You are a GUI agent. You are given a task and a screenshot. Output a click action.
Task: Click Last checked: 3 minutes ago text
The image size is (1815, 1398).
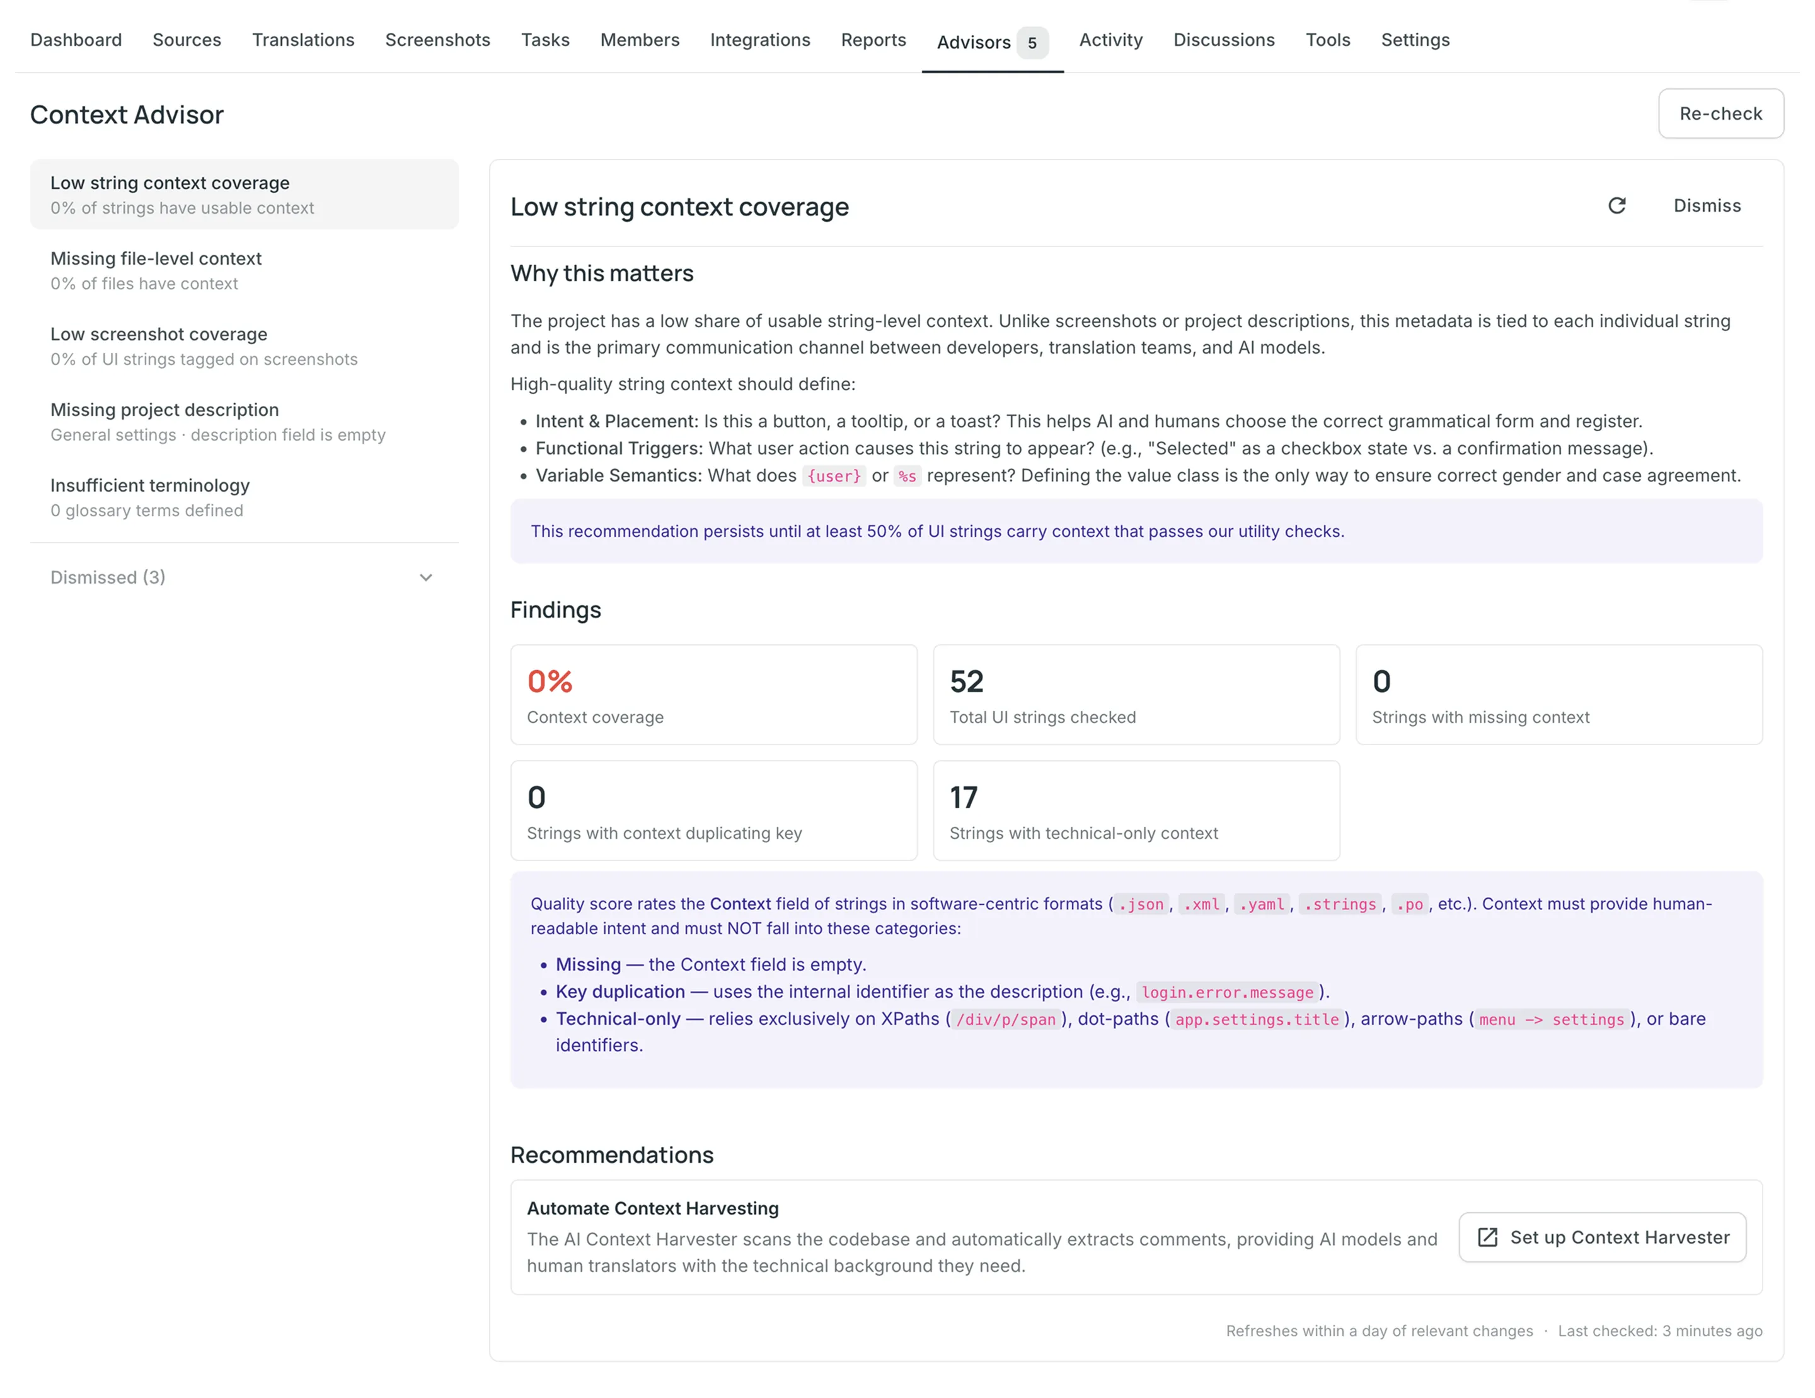(x=1659, y=1332)
